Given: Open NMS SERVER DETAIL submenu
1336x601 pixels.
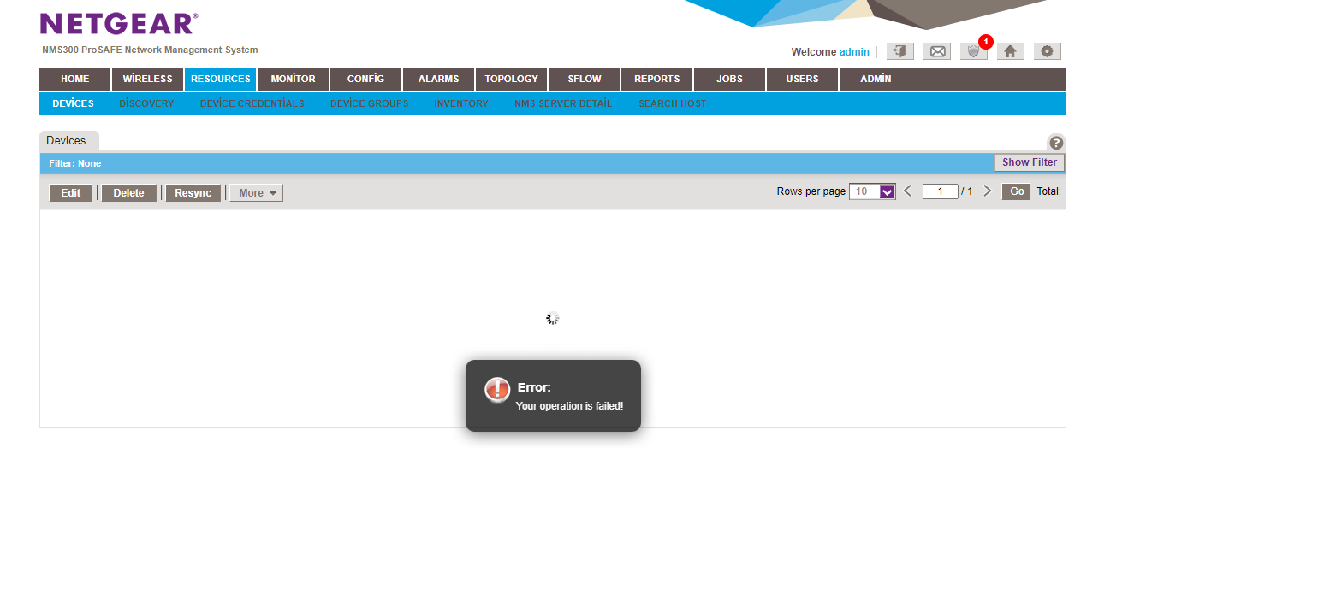Looking at the screenshot, I should [563, 103].
